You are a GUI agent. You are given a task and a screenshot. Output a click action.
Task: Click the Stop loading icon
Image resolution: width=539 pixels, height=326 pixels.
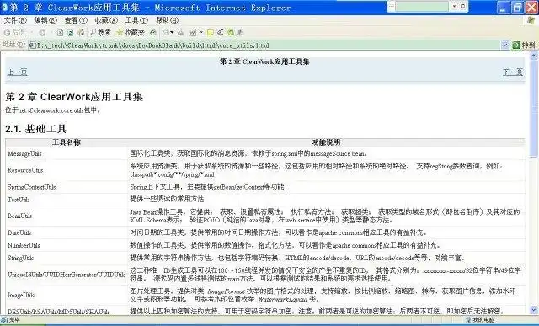click(x=60, y=33)
